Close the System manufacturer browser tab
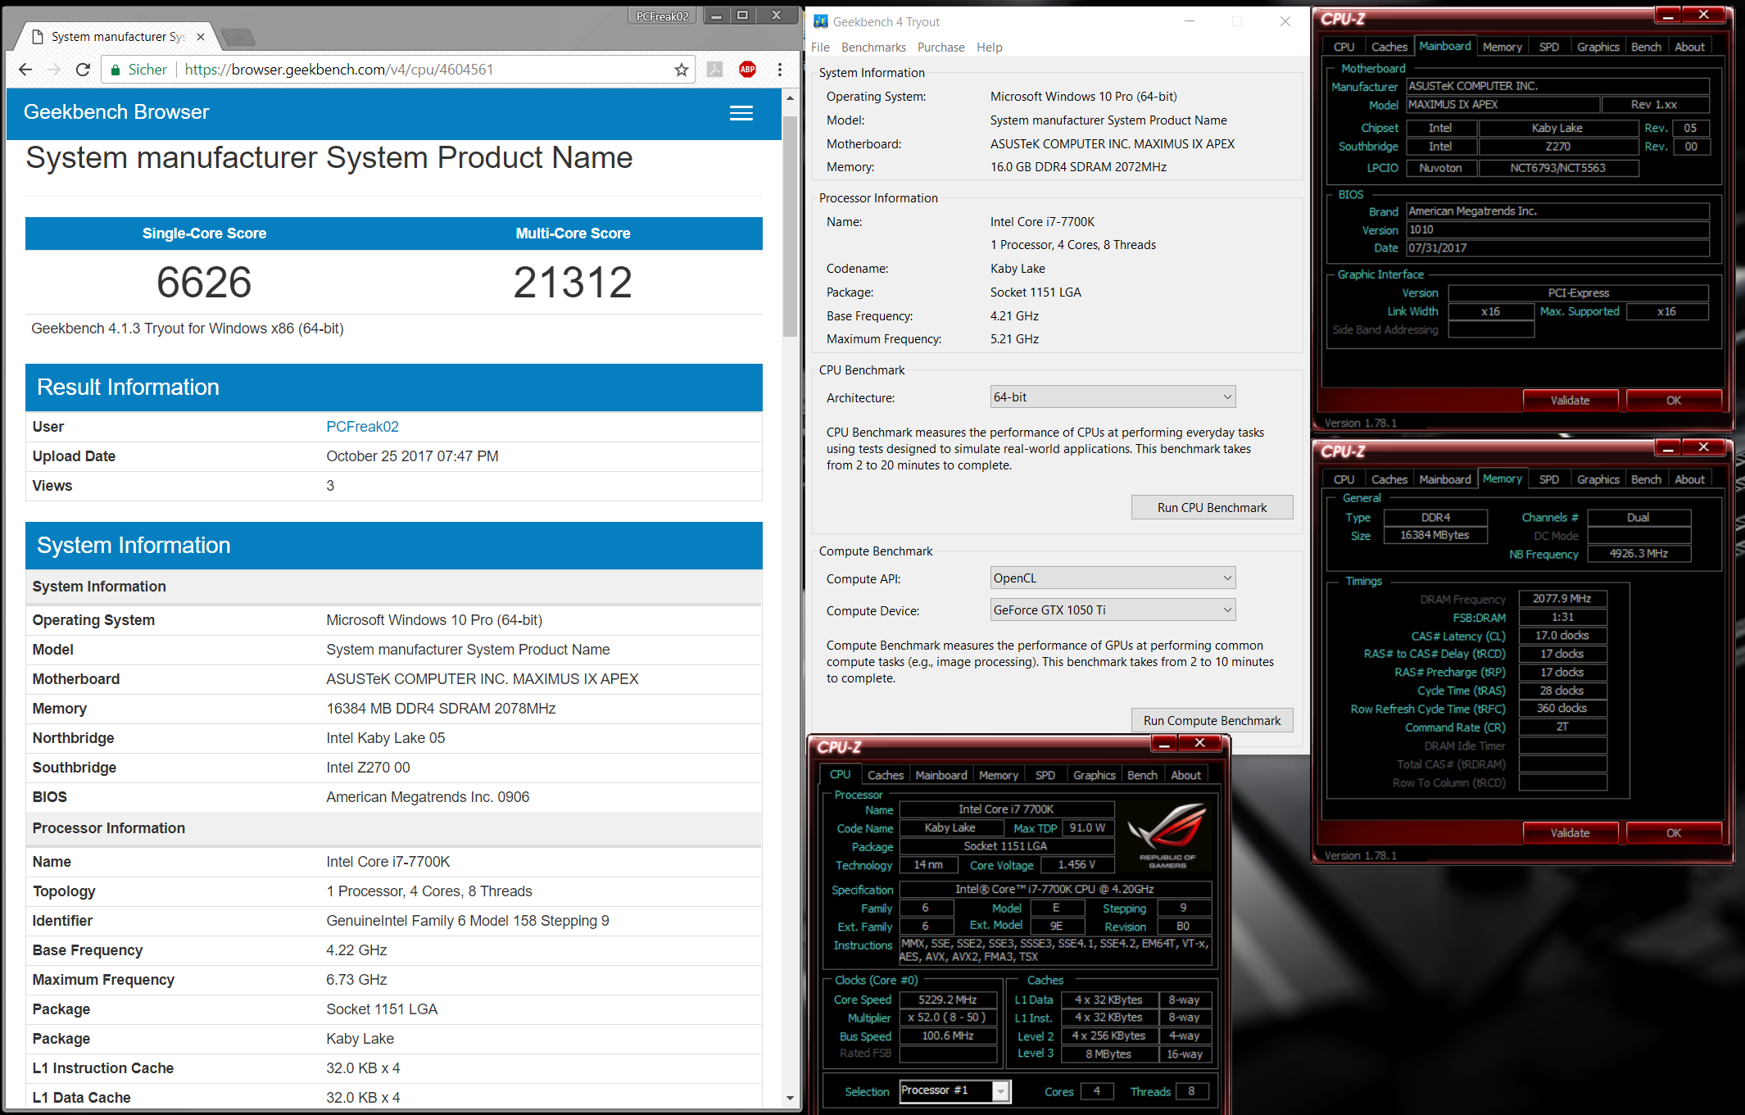 tap(201, 37)
